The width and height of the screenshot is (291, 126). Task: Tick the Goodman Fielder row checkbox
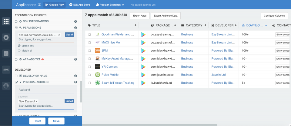pyautogui.click(x=90, y=35)
